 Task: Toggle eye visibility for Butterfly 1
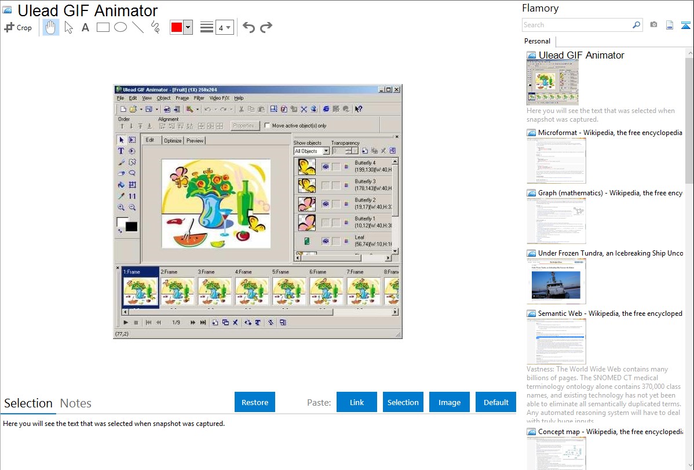coord(326,223)
